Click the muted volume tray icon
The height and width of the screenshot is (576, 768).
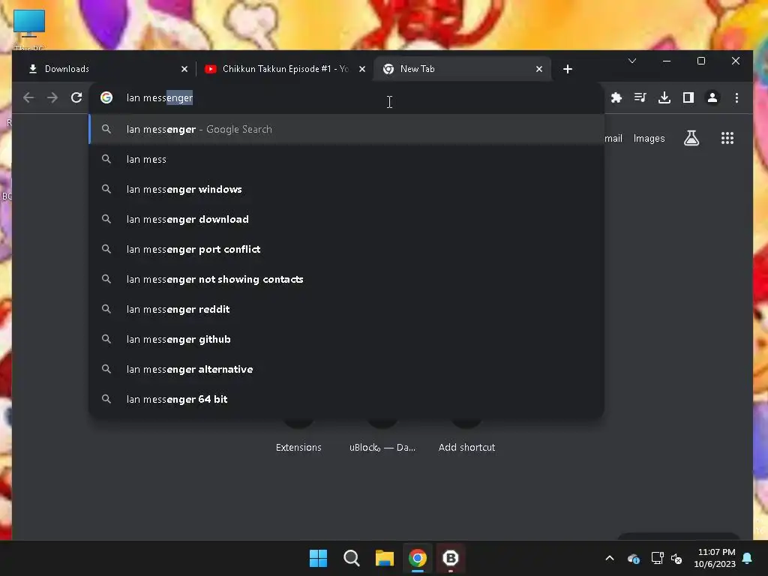click(676, 558)
